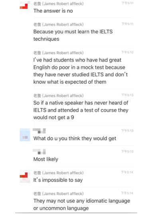Select 'What do u you think they would get'
152x222 pixels.
(x=75, y=138)
